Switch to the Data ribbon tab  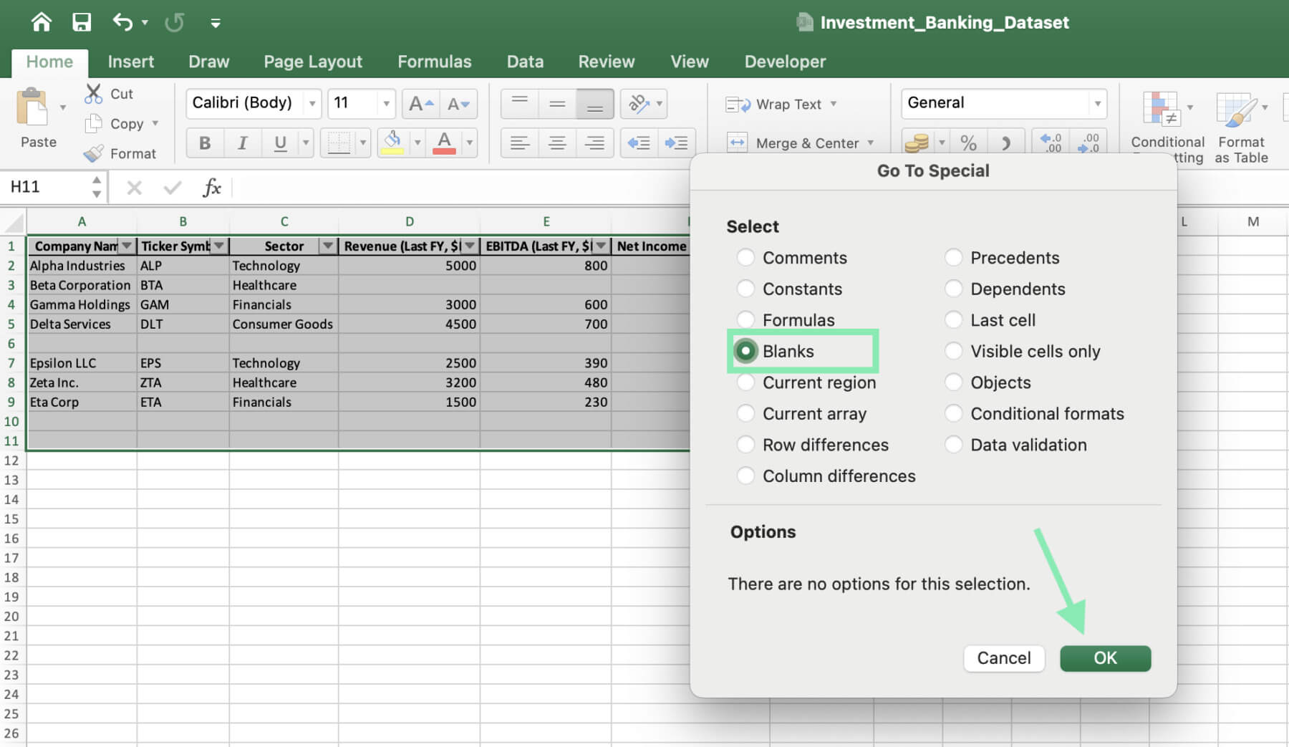[524, 62]
